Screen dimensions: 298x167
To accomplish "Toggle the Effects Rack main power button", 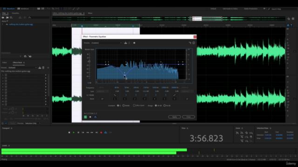I will (2, 123).
